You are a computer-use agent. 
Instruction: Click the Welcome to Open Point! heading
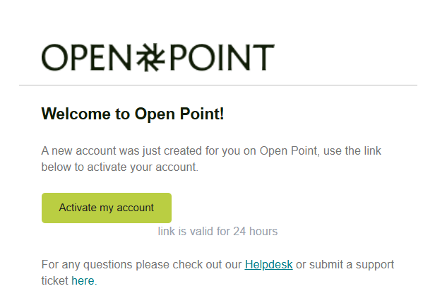pyautogui.click(x=133, y=113)
